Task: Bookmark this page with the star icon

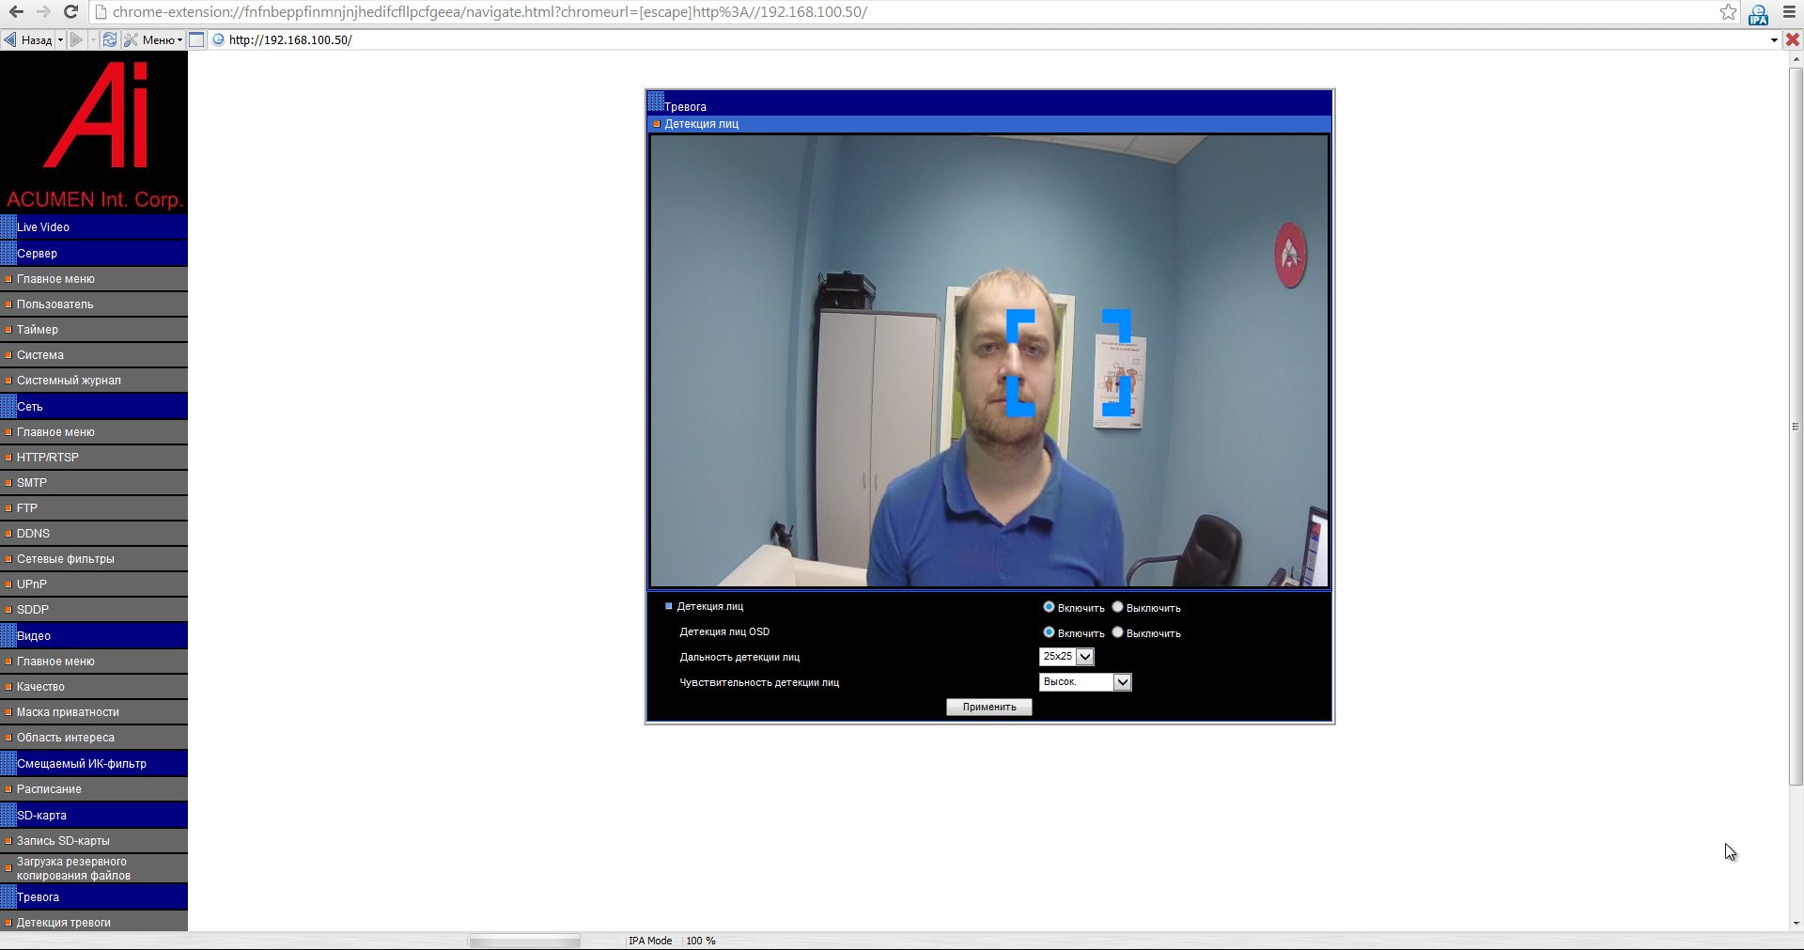Action: coord(1728,12)
